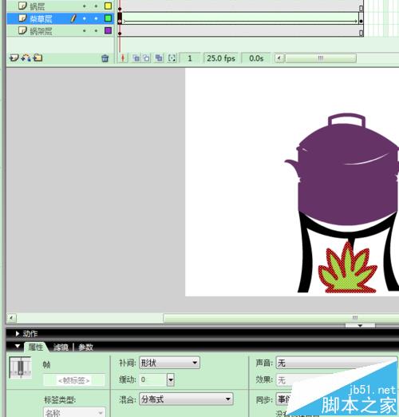
Task: Click the Insert Layer Folder icon
Action: coord(38,58)
